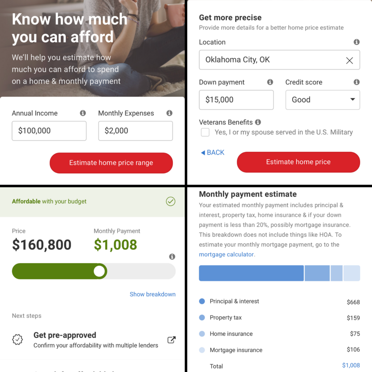Clear the Oklahoma City location with X
372x372 pixels.
(349, 60)
